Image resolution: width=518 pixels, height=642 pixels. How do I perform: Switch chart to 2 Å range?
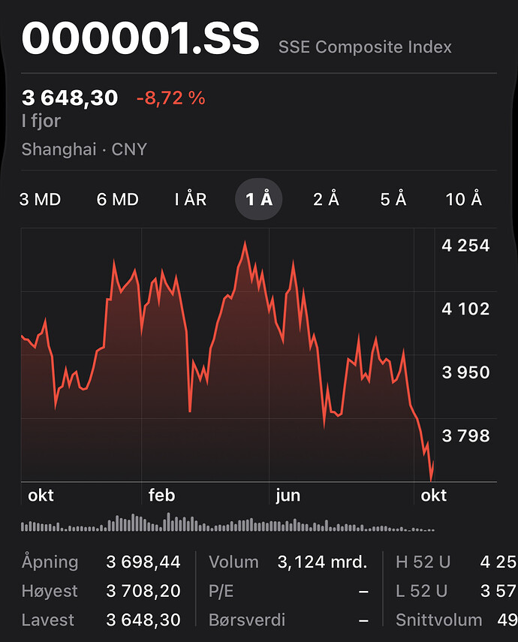pos(326,199)
